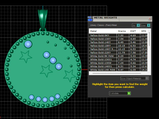Select the White Gold:14K PdW row
The width and height of the screenshot is (159, 119).
(118, 70)
